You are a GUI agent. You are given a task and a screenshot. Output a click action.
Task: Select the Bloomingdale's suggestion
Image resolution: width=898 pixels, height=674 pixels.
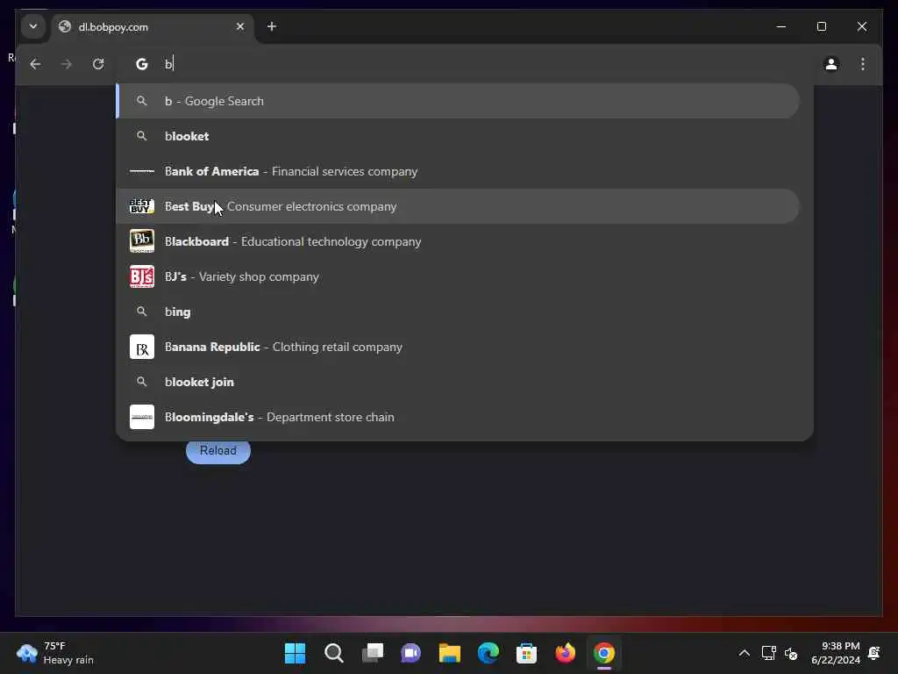coord(458,417)
